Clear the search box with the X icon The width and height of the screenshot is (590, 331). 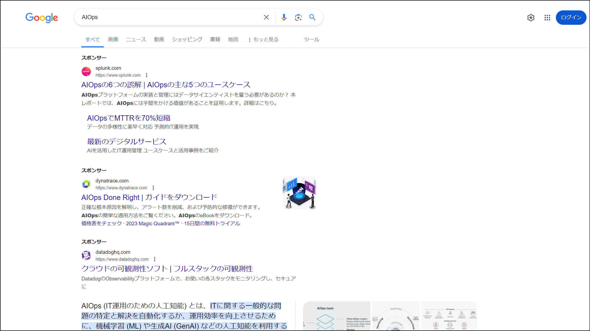click(266, 17)
